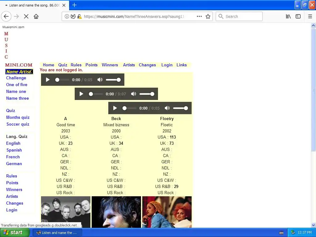Open Changes in top navigation bar
The height and width of the screenshot is (237, 316).
point(147,65)
